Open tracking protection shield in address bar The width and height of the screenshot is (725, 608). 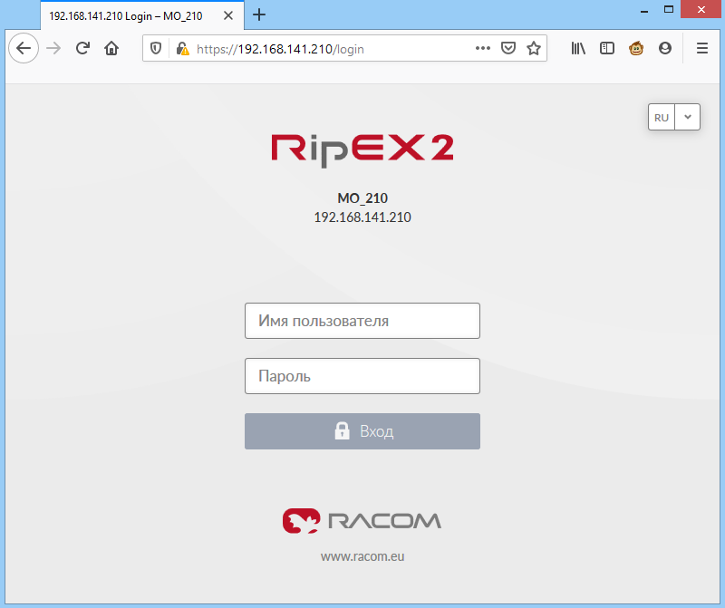[156, 48]
